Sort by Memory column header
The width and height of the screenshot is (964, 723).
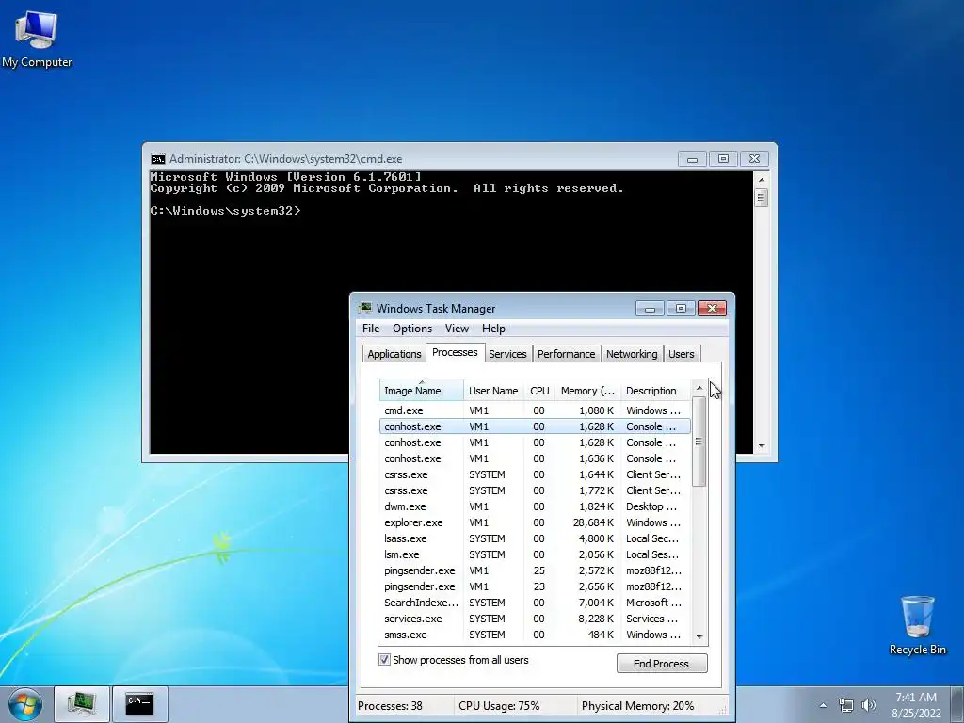(587, 391)
